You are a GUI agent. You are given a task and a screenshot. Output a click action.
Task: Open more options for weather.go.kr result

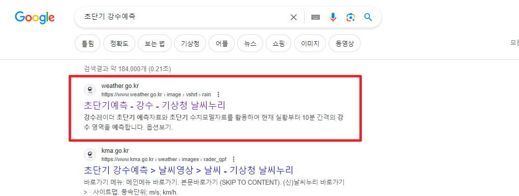[x=218, y=94]
